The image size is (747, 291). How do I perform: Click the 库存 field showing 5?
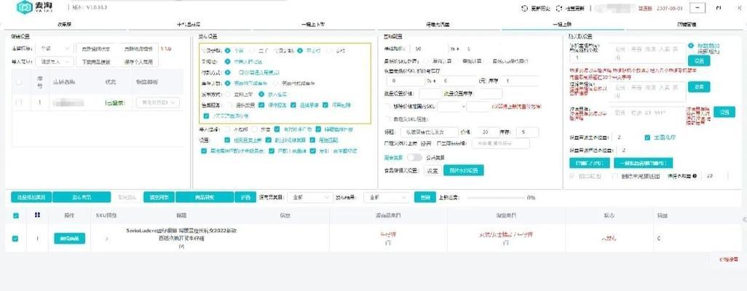tap(527, 132)
